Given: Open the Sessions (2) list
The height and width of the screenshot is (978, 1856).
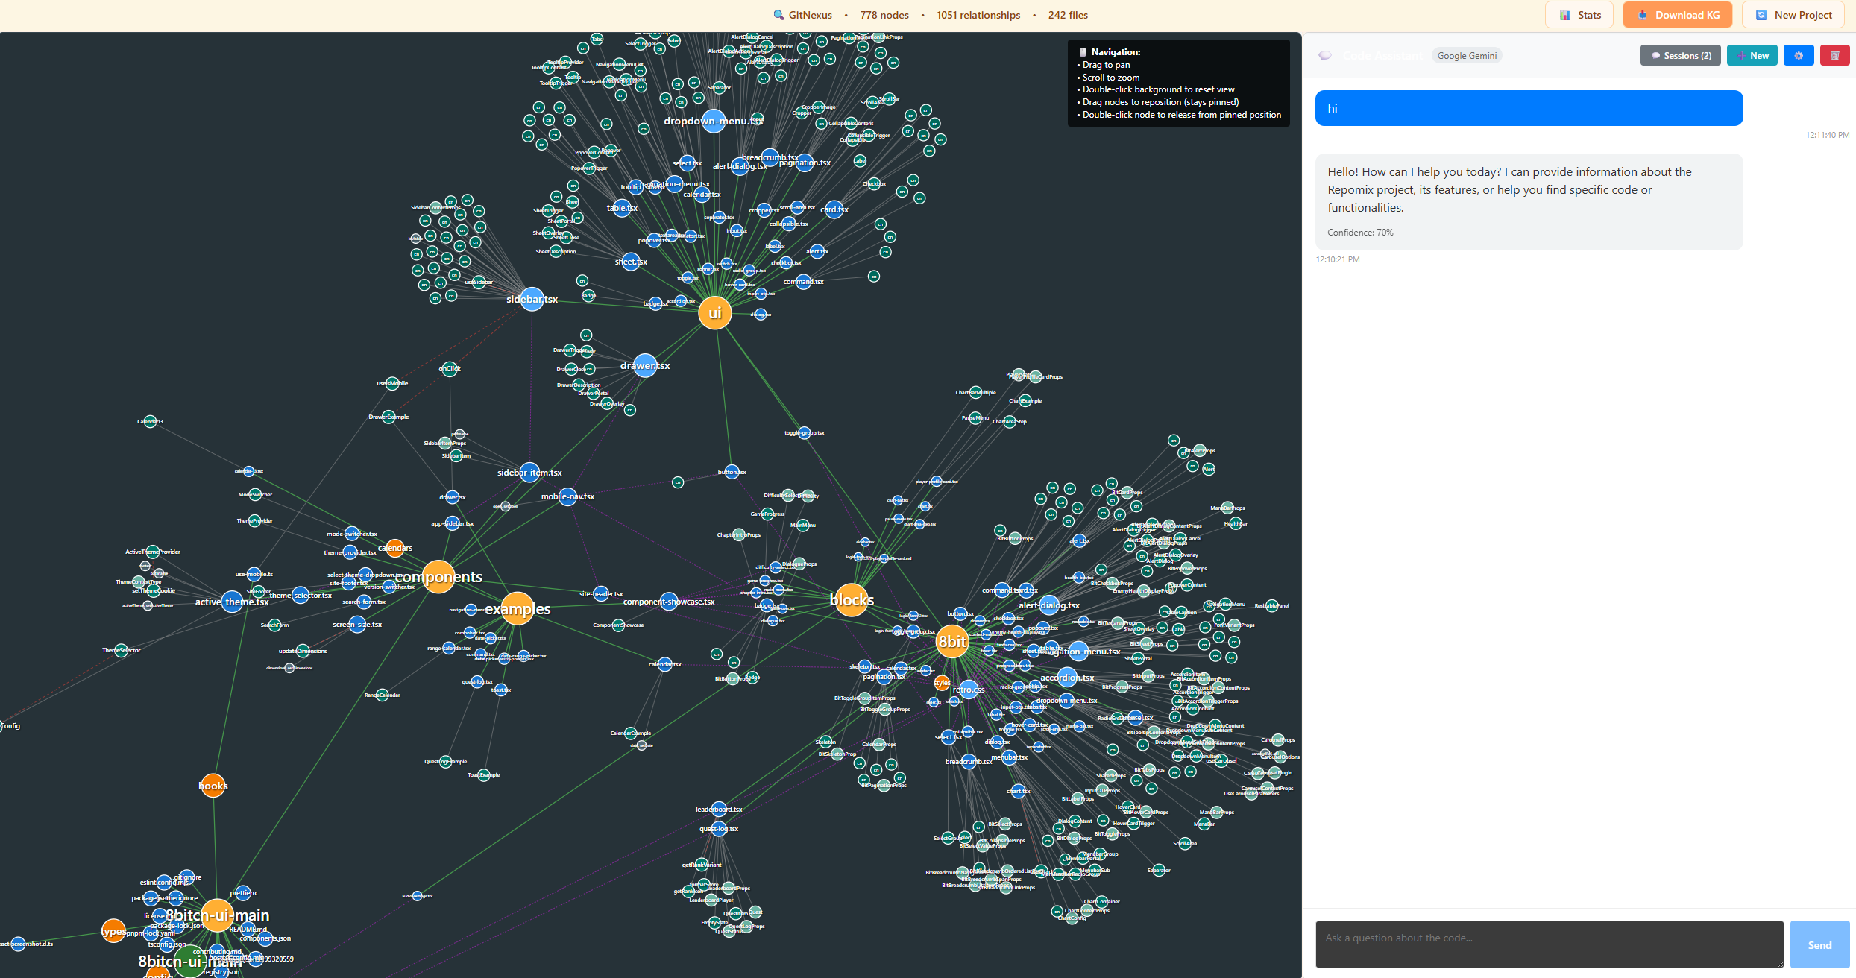Looking at the screenshot, I should (x=1680, y=56).
